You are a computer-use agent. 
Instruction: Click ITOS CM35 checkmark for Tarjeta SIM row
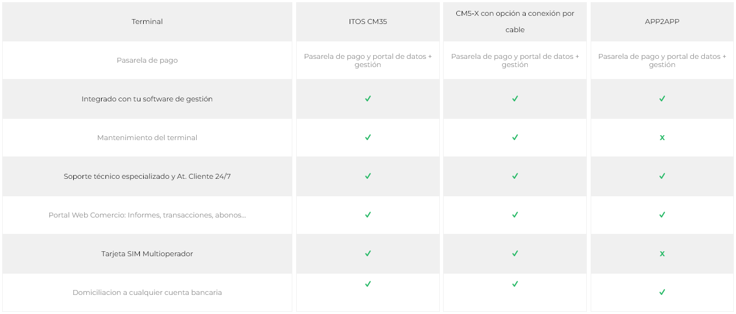click(368, 253)
